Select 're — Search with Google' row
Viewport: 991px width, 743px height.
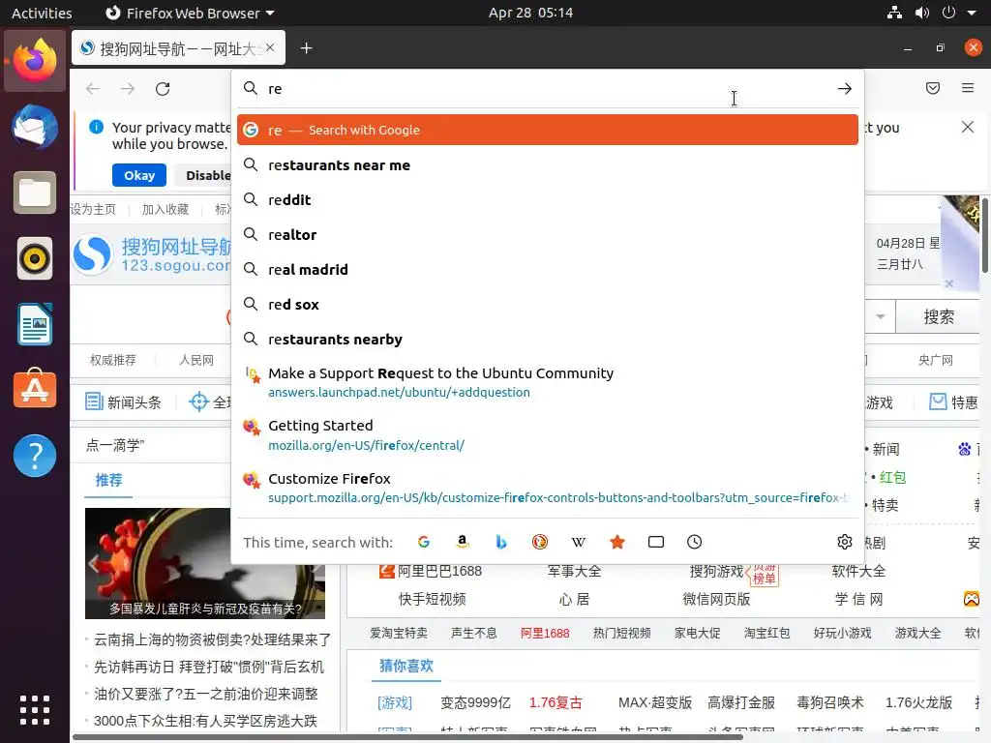point(548,130)
